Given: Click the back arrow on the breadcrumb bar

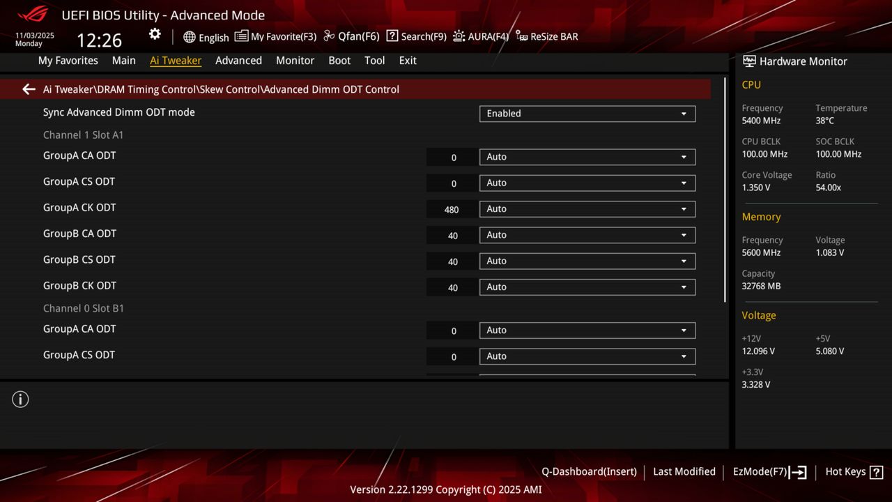Looking at the screenshot, I should click(x=28, y=89).
